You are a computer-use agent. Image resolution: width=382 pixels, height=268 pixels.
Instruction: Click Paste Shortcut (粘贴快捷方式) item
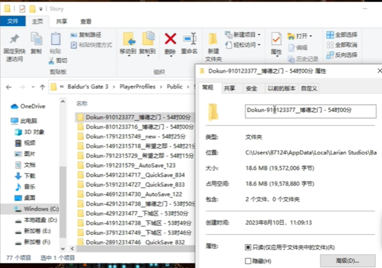coord(92,45)
